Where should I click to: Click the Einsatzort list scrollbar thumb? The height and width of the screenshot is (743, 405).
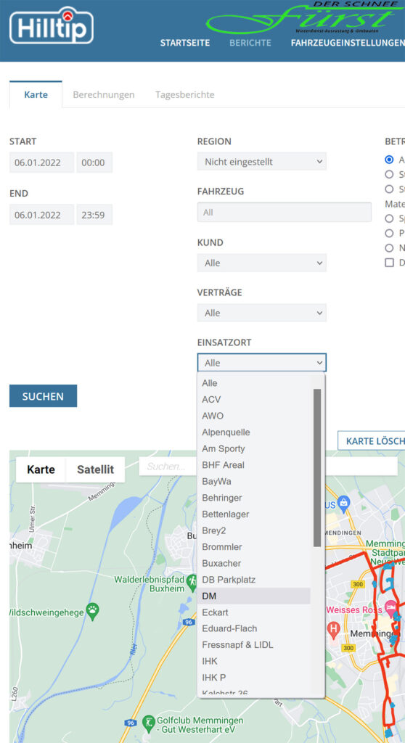pos(317,468)
